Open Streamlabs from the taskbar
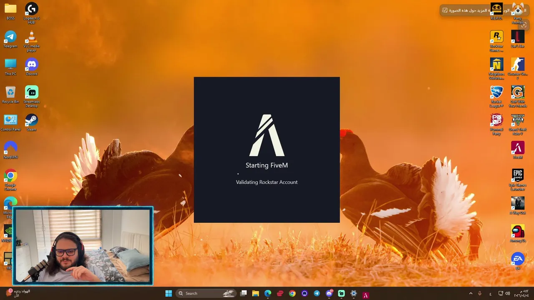The width and height of the screenshot is (534, 300). 341,293
